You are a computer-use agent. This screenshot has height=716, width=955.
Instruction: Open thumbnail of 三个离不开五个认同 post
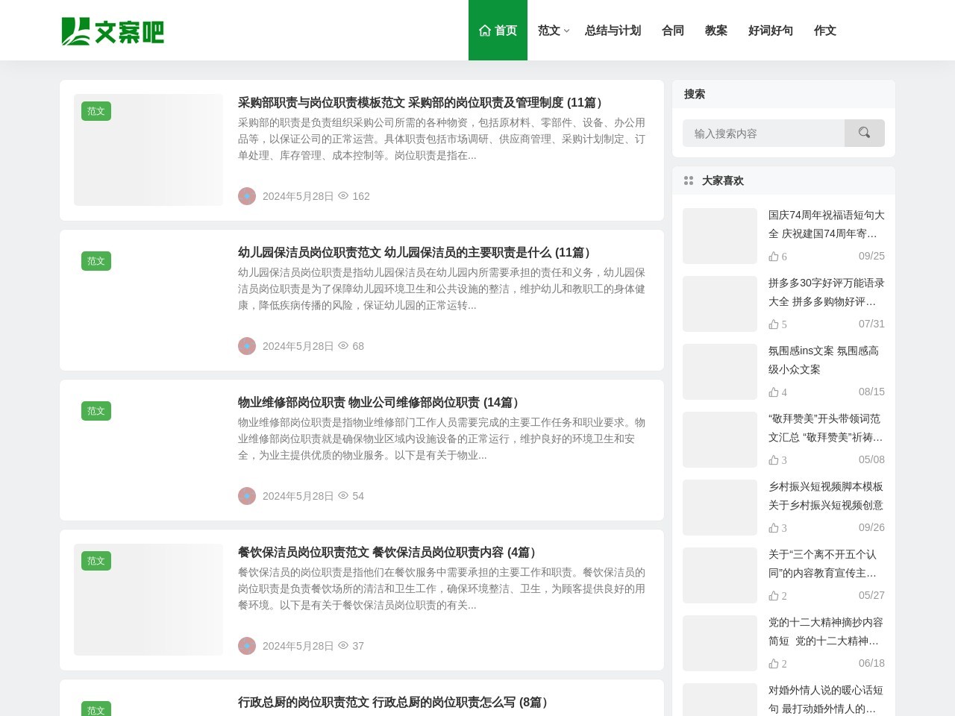(720, 575)
